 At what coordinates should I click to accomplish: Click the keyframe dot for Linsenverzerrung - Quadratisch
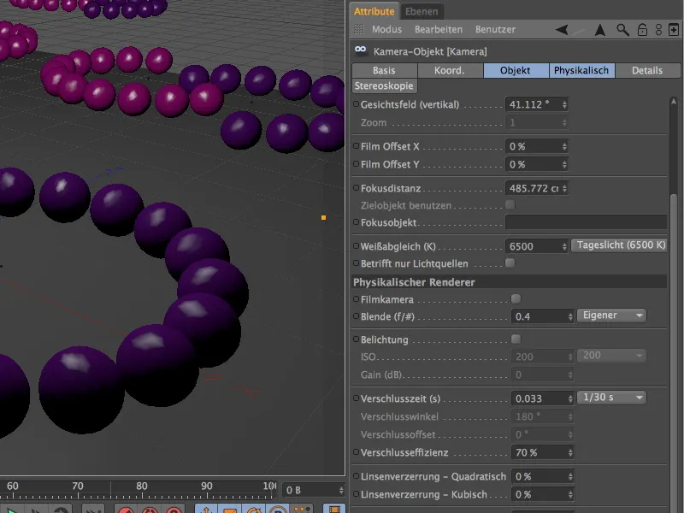coord(356,476)
